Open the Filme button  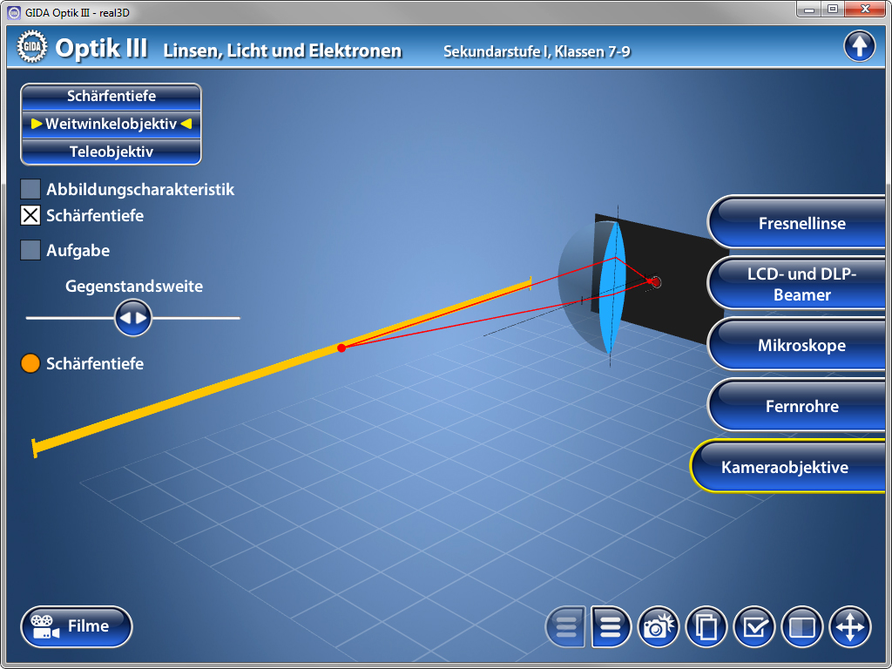click(x=77, y=626)
